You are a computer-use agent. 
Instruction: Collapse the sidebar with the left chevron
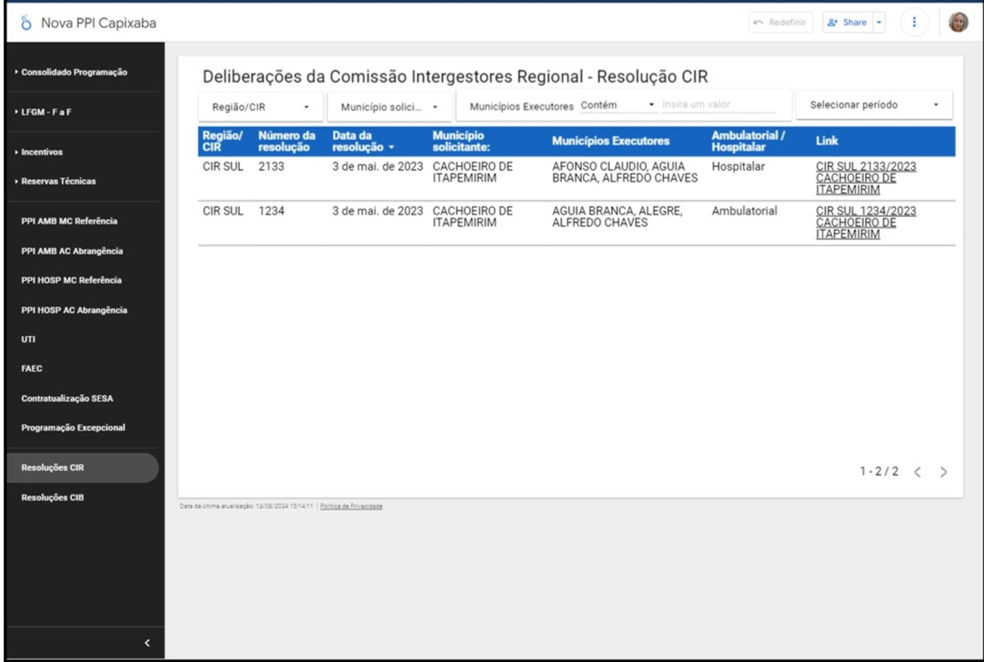[x=147, y=643]
